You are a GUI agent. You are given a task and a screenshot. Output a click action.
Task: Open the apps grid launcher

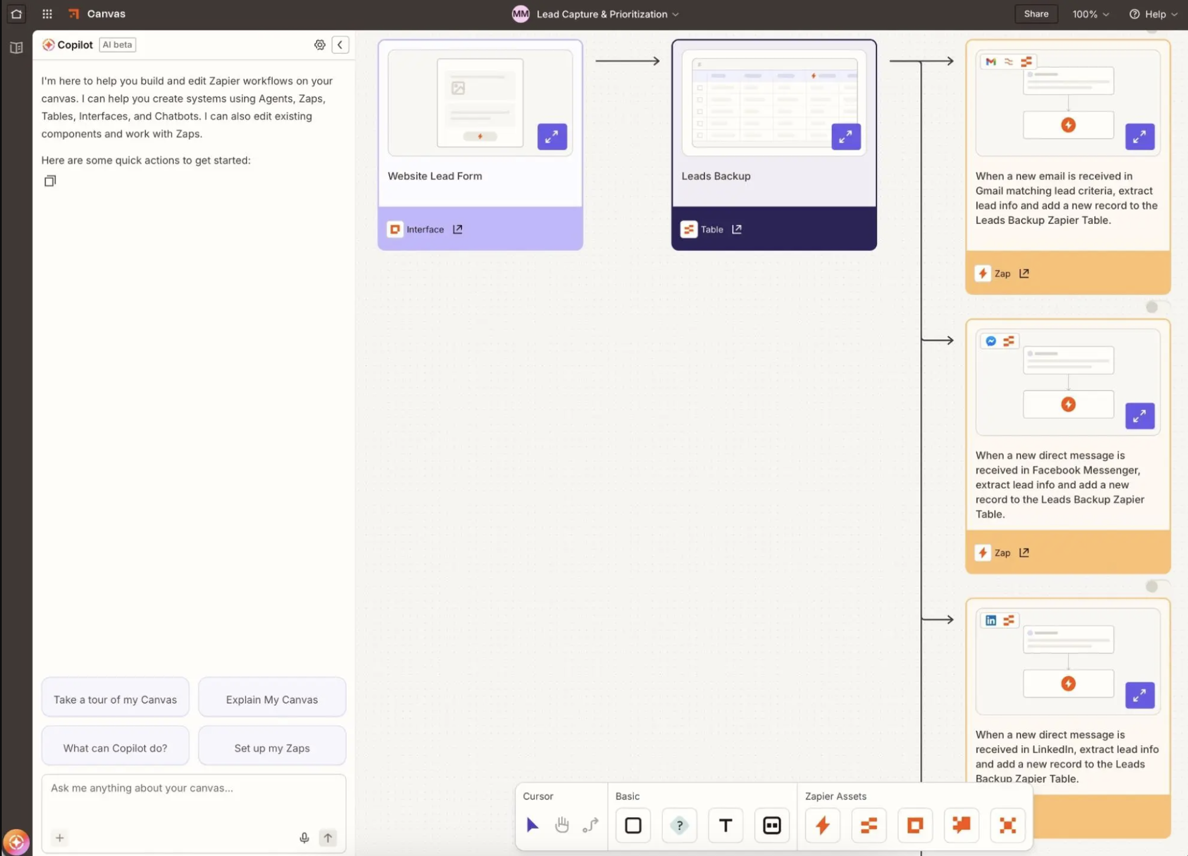tap(47, 14)
